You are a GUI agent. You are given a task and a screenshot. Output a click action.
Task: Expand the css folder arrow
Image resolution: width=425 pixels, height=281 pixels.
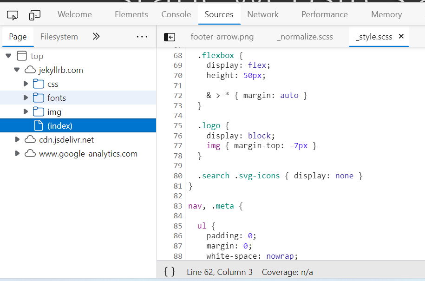click(26, 84)
